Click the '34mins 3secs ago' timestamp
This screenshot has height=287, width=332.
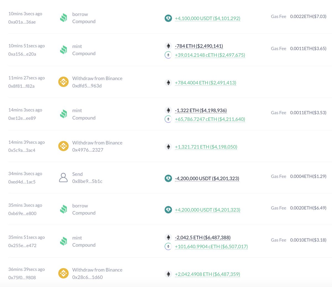[x=25, y=174]
